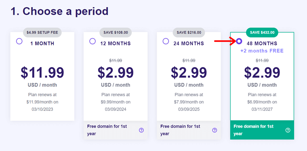Click the Save $108.00 badge
The width and height of the screenshot is (307, 151).
(116, 32)
